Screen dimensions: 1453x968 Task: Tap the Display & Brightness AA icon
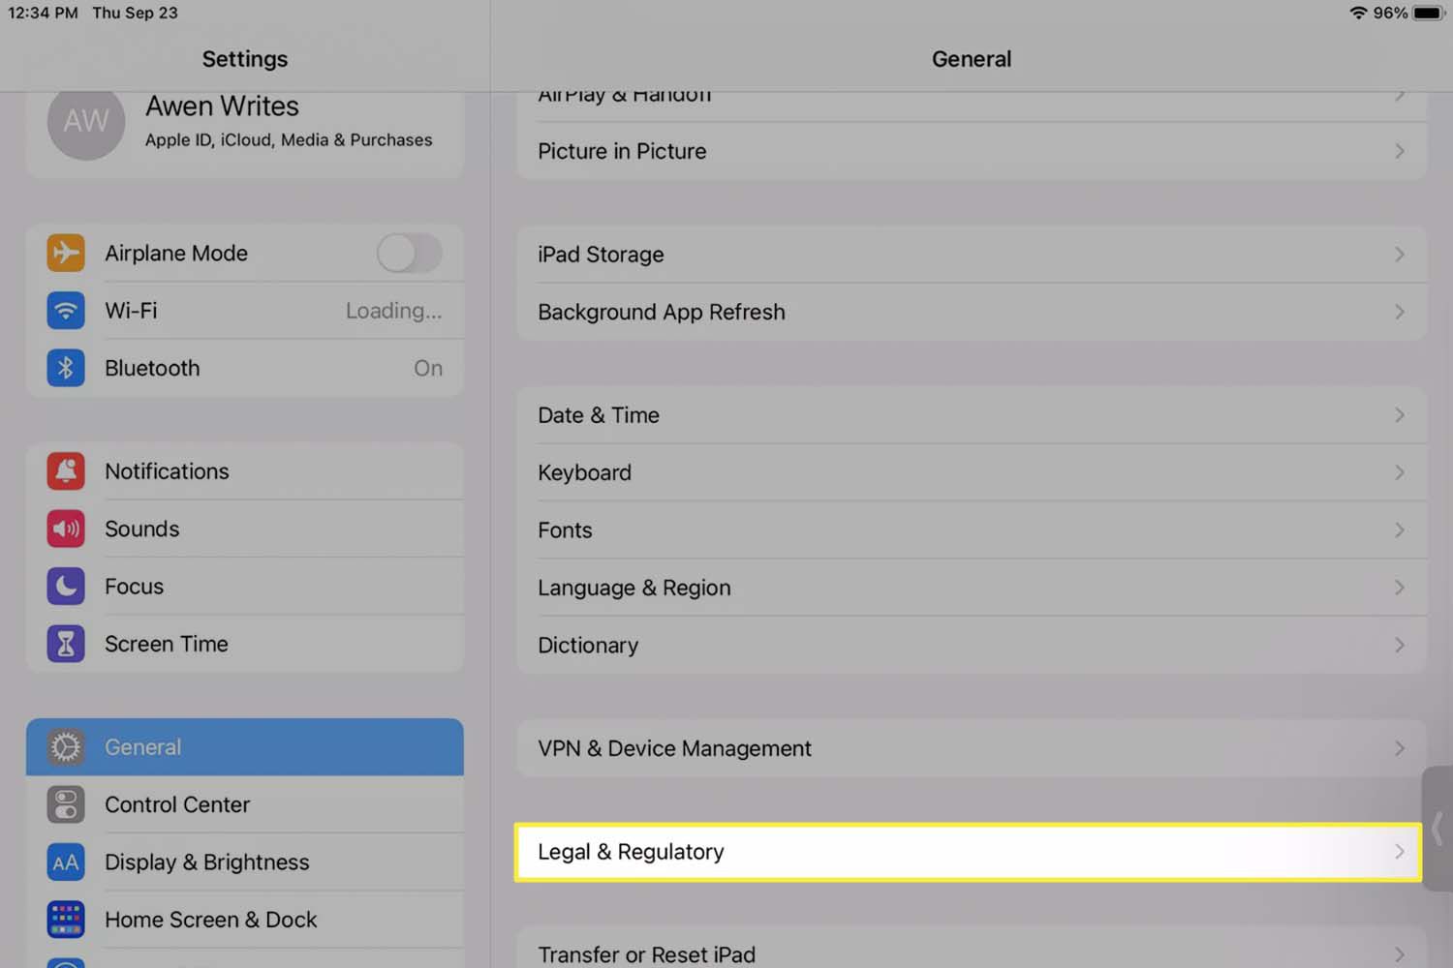point(66,862)
